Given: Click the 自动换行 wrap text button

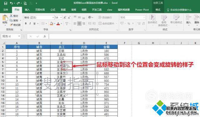Looking at the screenshot, I should click(105, 17).
